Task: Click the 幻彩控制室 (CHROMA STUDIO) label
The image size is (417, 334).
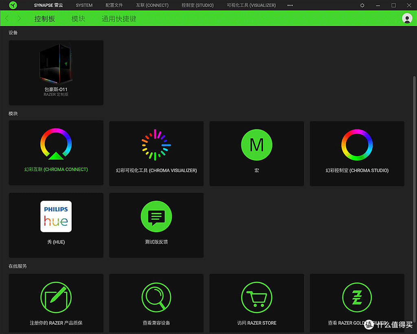Action: tap(357, 170)
